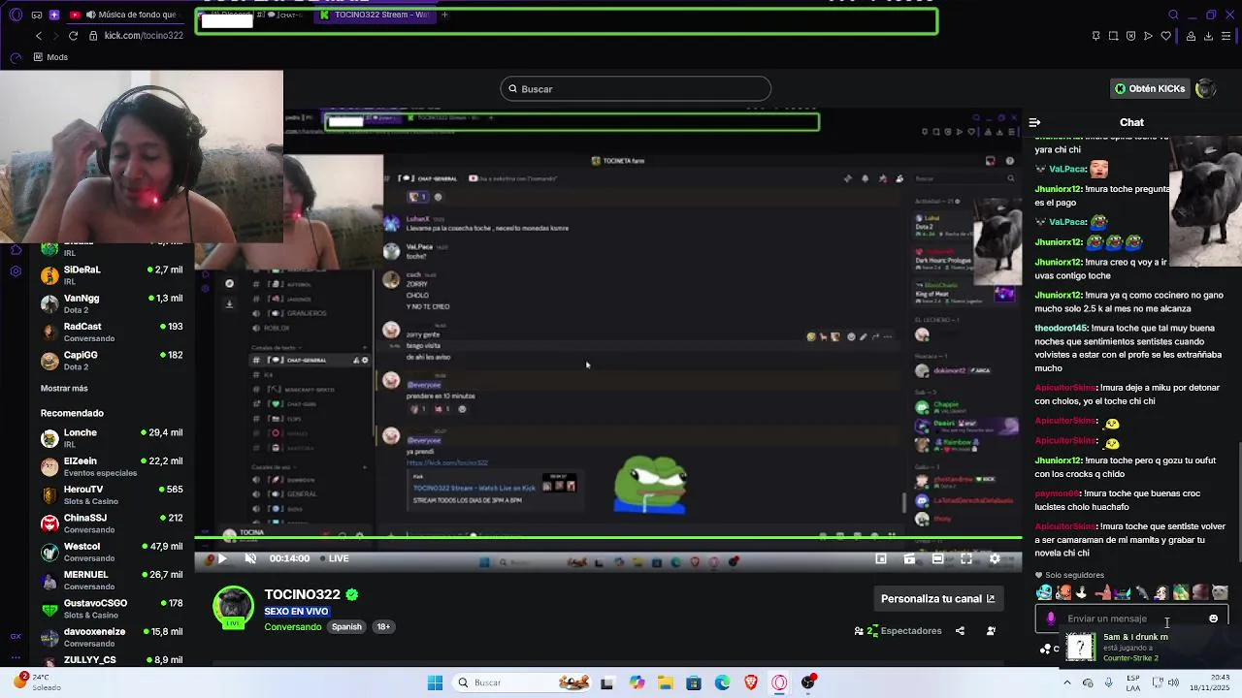Open ChinaSSJ recommended channel
The width and height of the screenshot is (1242, 698).
tap(112, 523)
